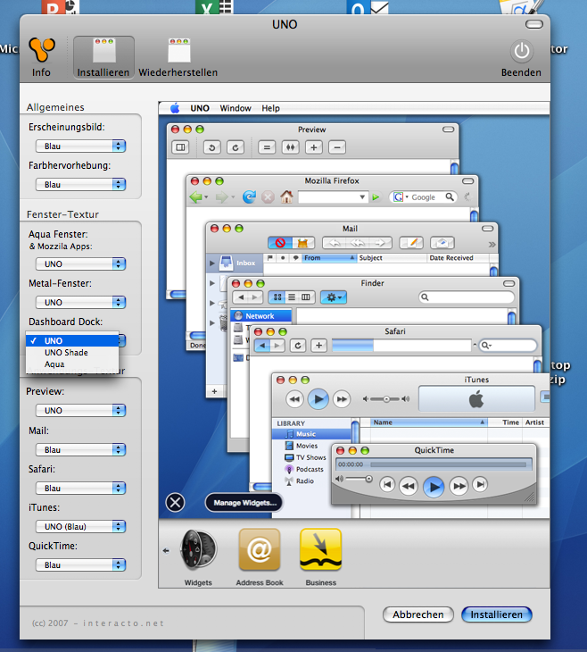Open the QuickTime texture dropdown

pos(80,564)
